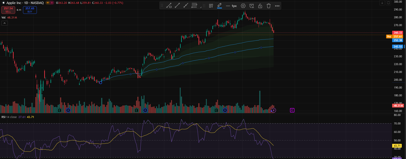Image resolution: width=406 pixels, height=159 pixels.
Task: Click the 252.38 blue price label
Action: point(398,40)
